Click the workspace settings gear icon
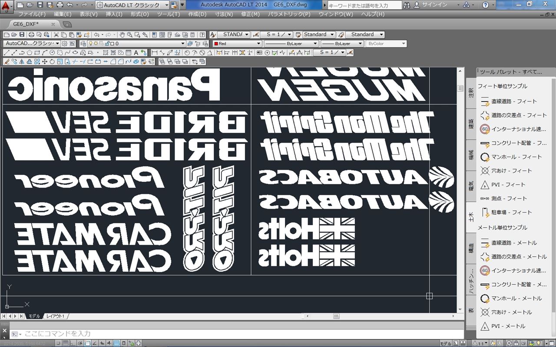The height and width of the screenshot is (347, 556). [x=65, y=43]
